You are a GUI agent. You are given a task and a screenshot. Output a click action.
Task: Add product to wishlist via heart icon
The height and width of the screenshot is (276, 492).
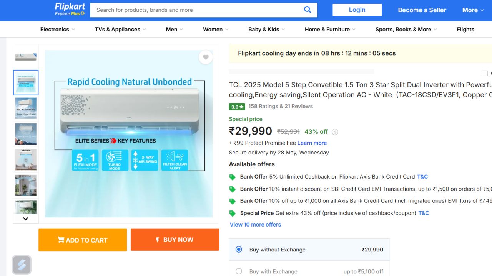tap(206, 57)
